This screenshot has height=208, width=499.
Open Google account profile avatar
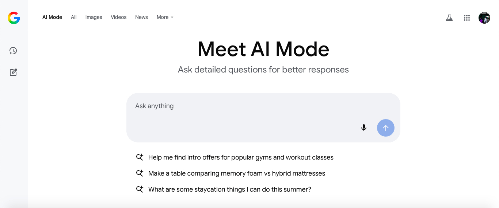tap(484, 17)
